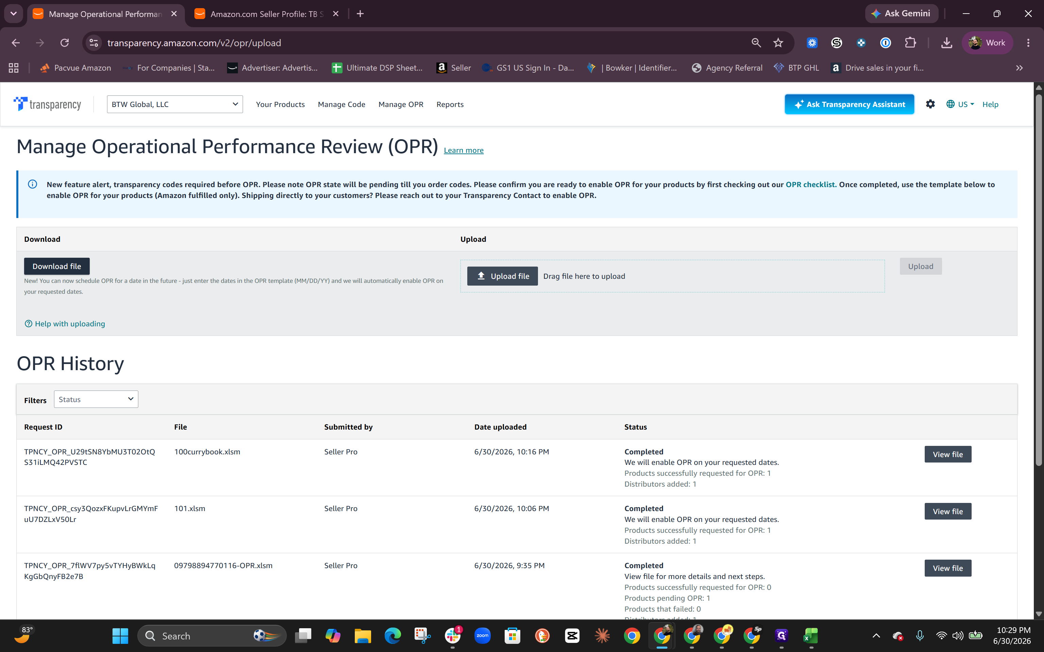Open File Explorer from taskbar
The width and height of the screenshot is (1044, 652).
pos(362,636)
